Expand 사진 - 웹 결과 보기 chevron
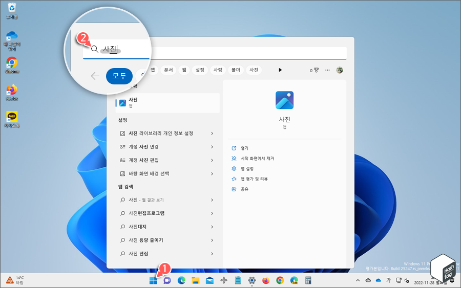The image size is (461, 288). point(212,200)
